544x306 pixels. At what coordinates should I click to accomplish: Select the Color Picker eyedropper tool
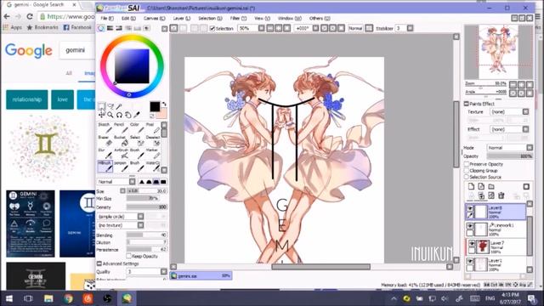(x=137, y=115)
